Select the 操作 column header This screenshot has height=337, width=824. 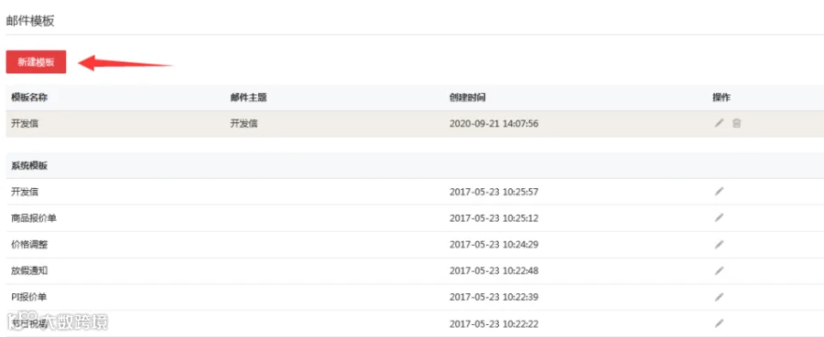721,98
